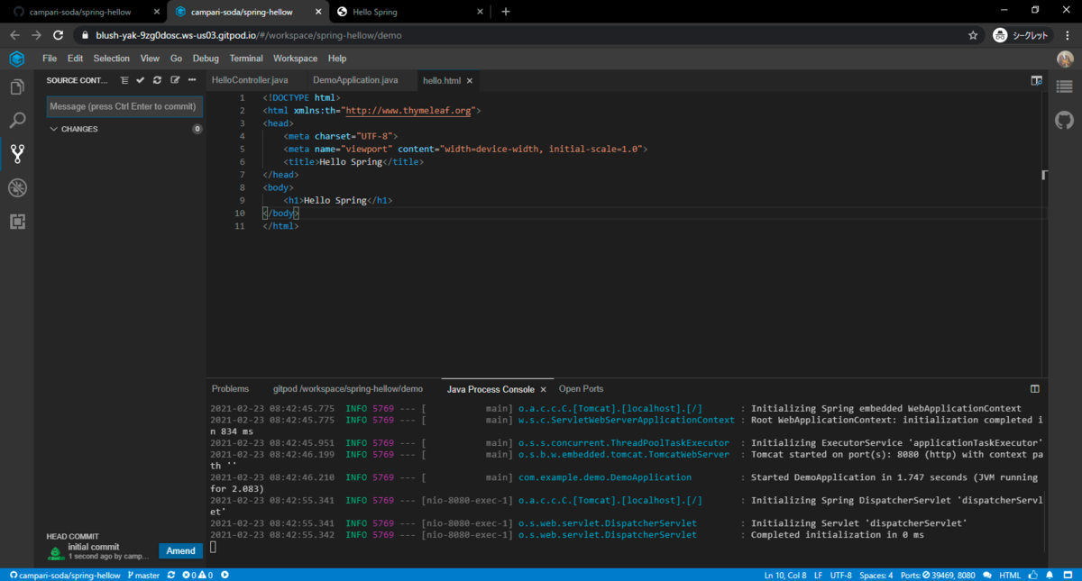Change the UTF-8 encoding in status bar
This screenshot has width=1082, height=581.
[840, 575]
